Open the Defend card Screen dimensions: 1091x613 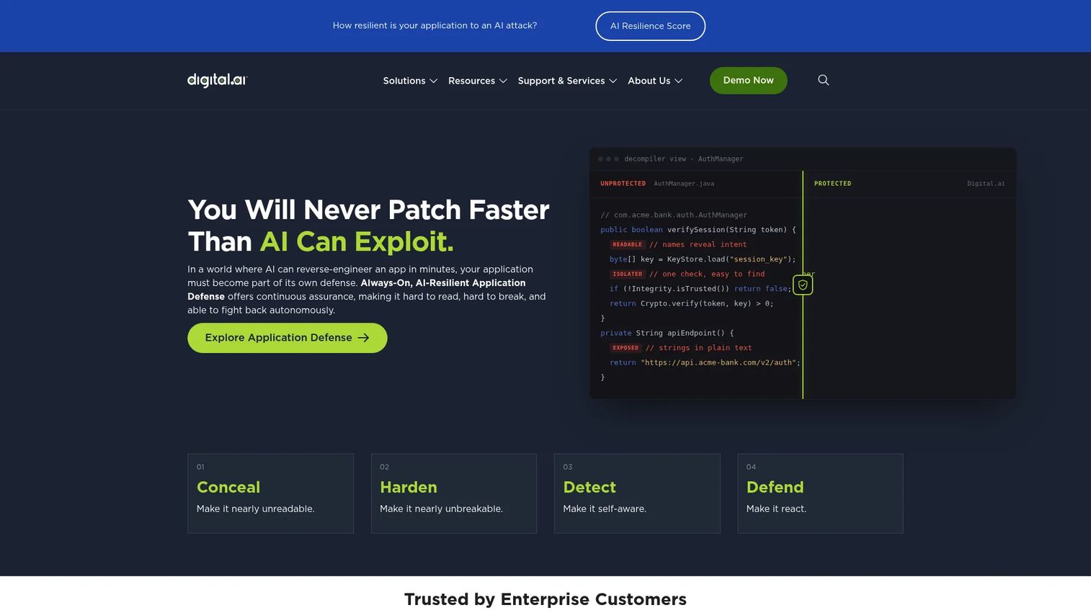(820, 493)
